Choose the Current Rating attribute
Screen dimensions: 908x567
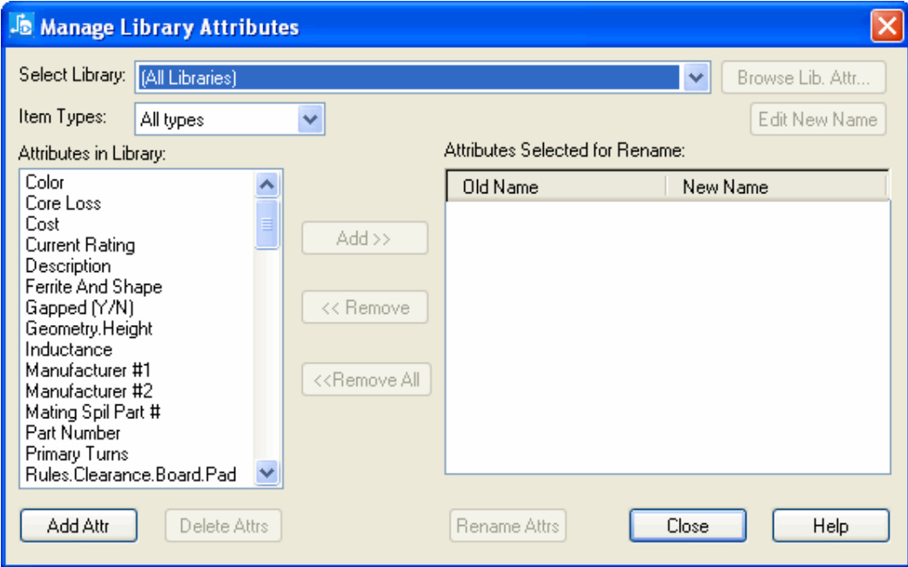(x=80, y=245)
